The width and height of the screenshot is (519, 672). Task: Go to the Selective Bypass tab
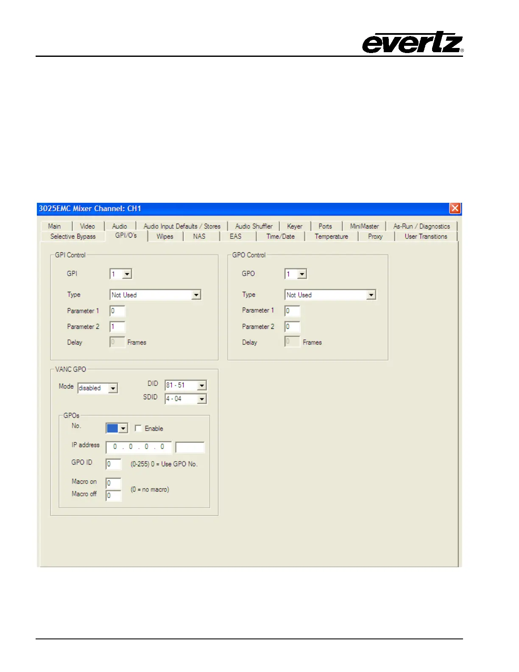point(73,237)
